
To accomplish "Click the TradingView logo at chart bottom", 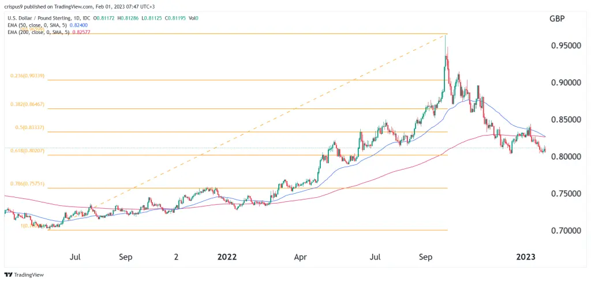I will pyautogui.click(x=24, y=275).
